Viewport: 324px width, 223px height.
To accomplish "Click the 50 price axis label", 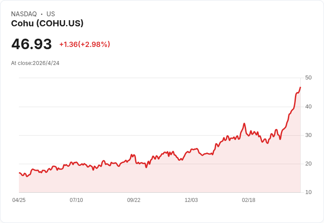I will click(308, 78).
